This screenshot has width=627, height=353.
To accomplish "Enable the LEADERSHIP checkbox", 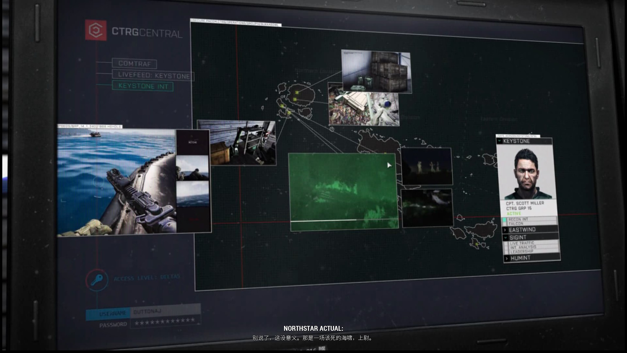I will point(507,252).
